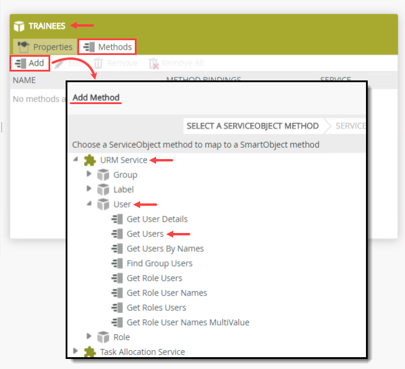Click the Get Roles Users icon
405x369 pixels.
[117, 307]
